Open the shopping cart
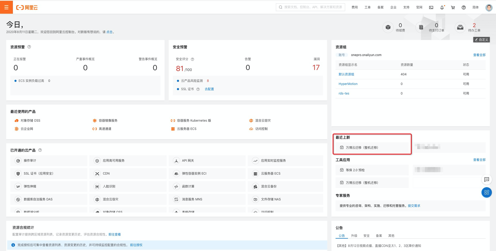The image size is (496, 251). pos(453,7)
